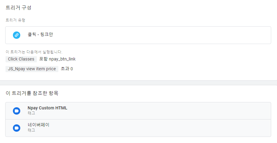Image resolution: width=277 pixels, height=143 pixels.
Task: Click the 초과 0 condition text
Action: pyautogui.click(x=67, y=69)
